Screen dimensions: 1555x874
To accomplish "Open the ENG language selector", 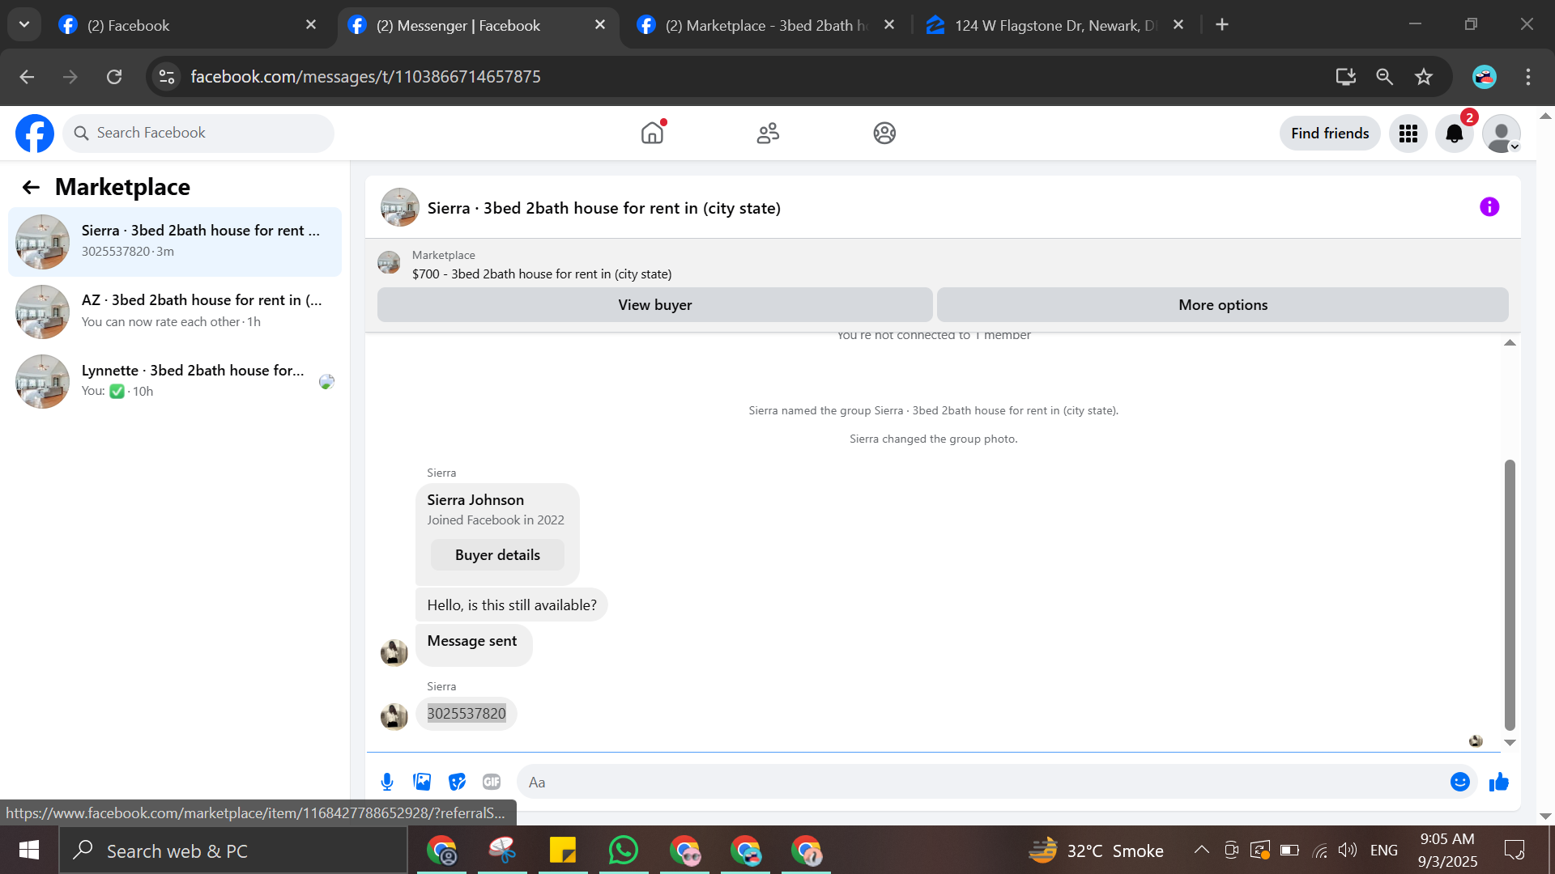I will [x=1384, y=851].
